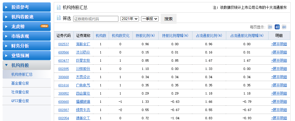Screen dimensions: 295x121
Task: Expand details for 绿茵生态 row
Action: tap(279, 110)
